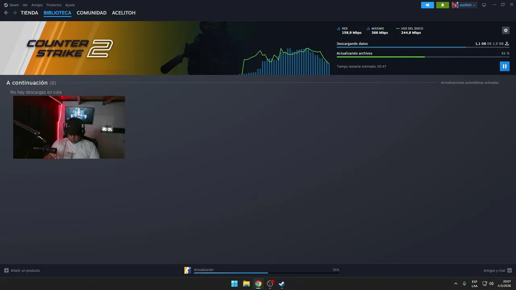Click the friends chat grid icon
Image resolution: width=516 pixels, height=290 pixels.
[510, 270]
